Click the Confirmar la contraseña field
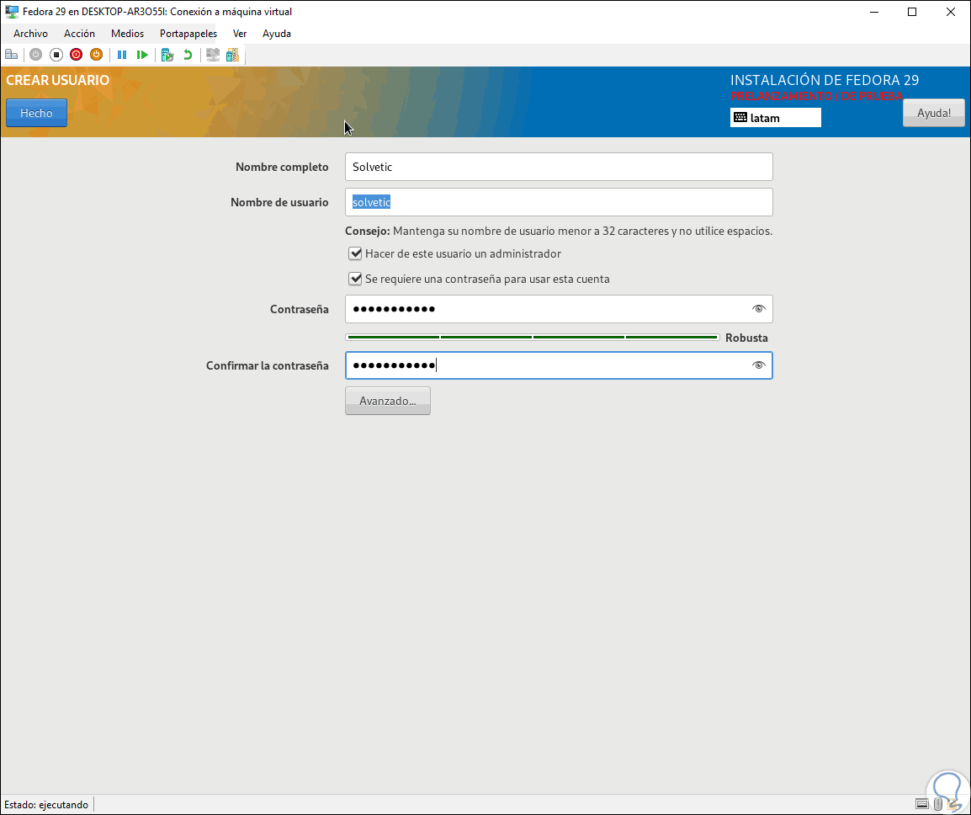Image resolution: width=971 pixels, height=815 pixels. point(559,365)
